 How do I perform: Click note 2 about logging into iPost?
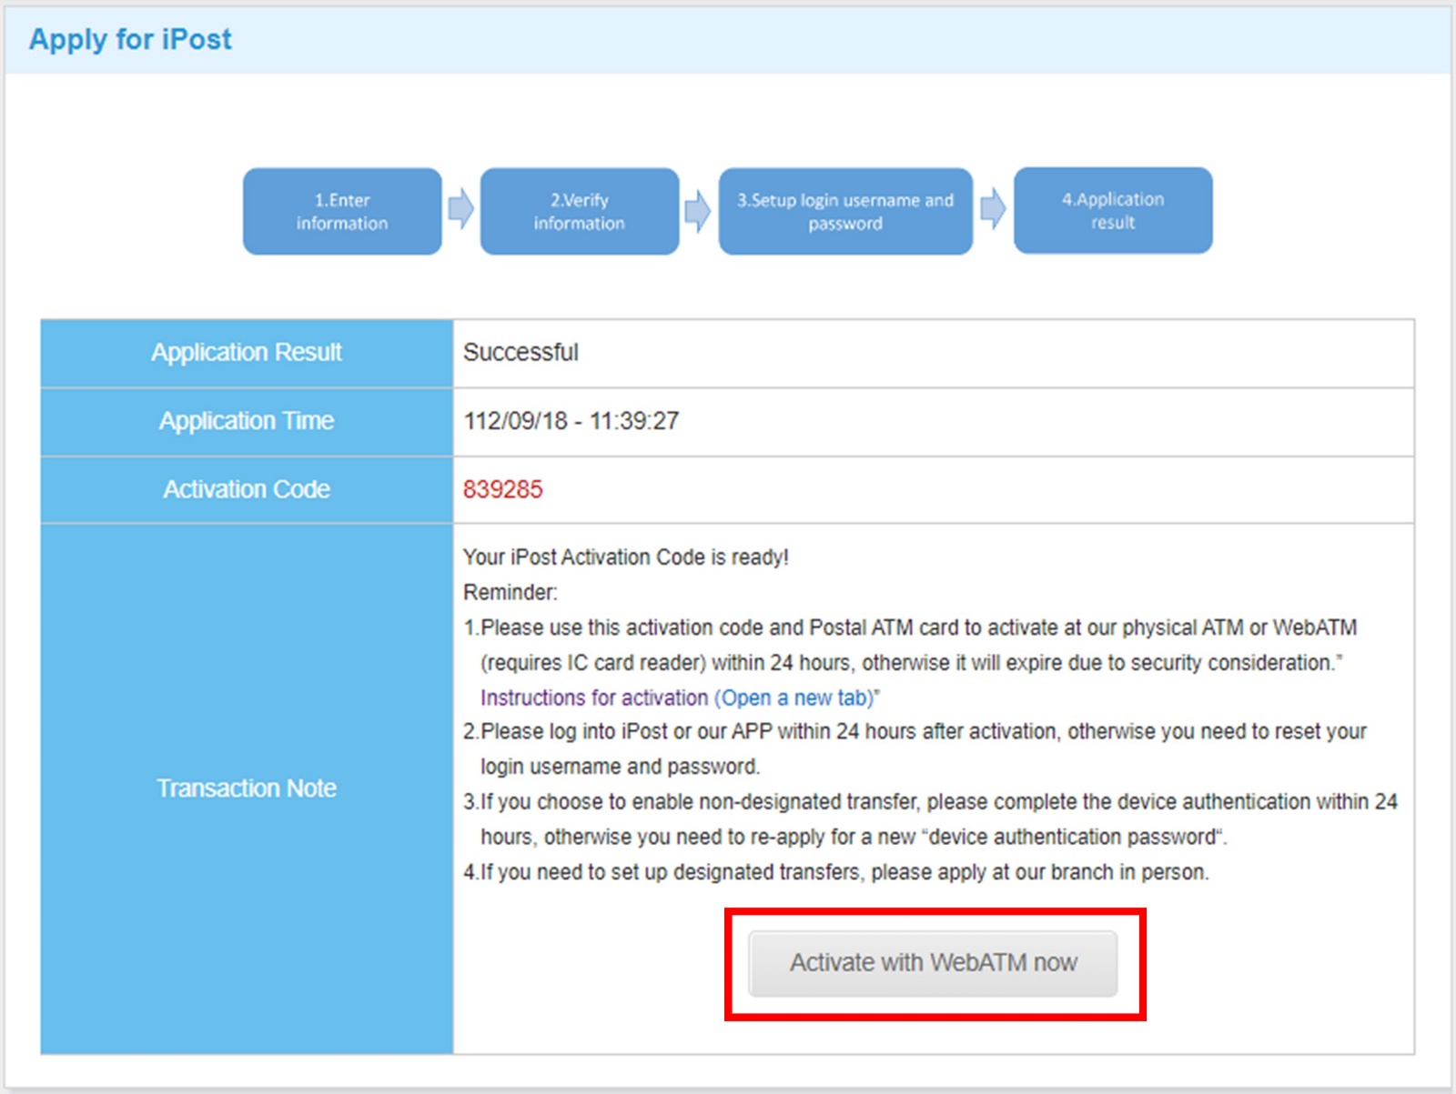(x=915, y=748)
